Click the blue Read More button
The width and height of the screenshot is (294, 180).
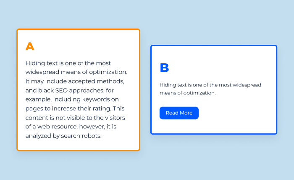pyautogui.click(x=179, y=113)
